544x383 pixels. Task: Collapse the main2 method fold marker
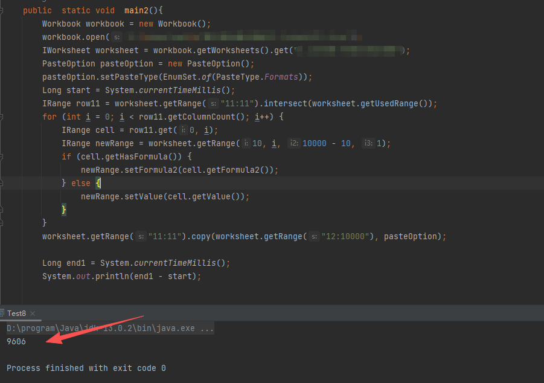point(2,11)
